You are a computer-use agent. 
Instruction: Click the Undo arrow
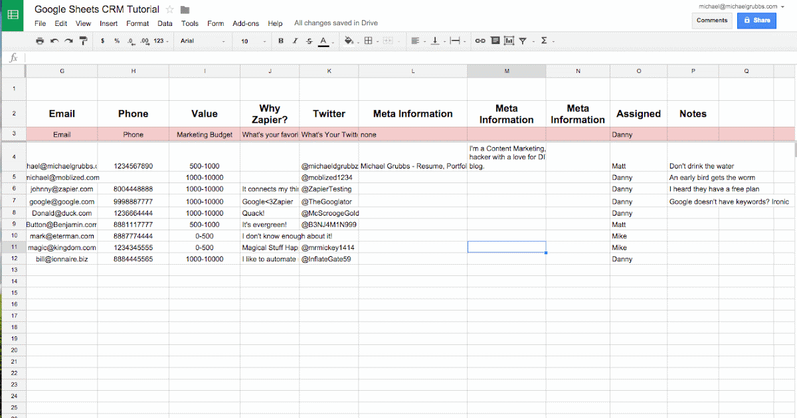54,41
